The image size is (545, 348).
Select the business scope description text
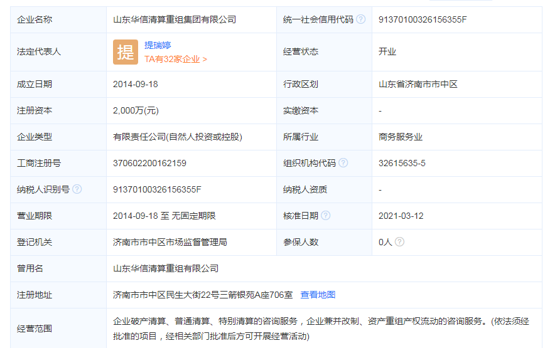click(321, 329)
